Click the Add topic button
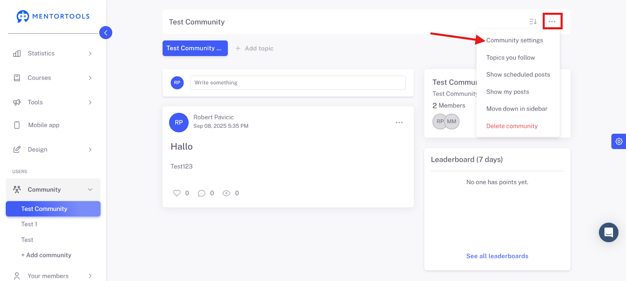The width and height of the screenshot is (626, 281). (x=254, y=48)
